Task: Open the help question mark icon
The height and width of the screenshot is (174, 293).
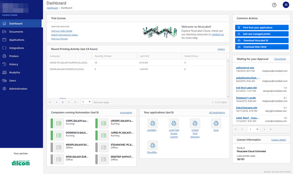Action: click(x=274, y=5)
